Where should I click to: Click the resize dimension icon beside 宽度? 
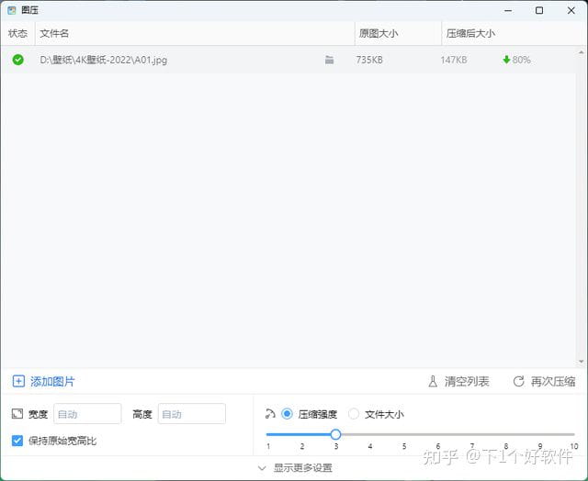pos(17,414)
